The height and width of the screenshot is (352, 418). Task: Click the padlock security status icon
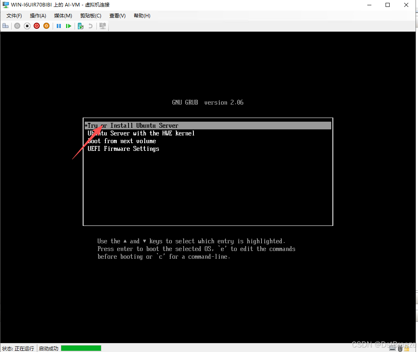click(407, 348)
